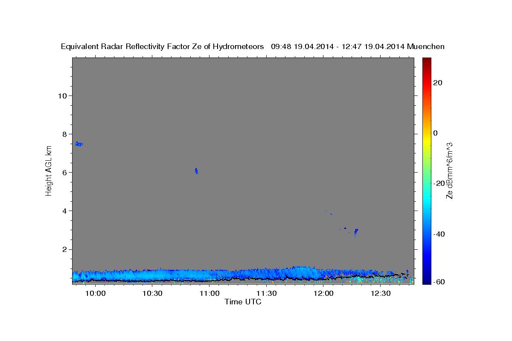Click the height tick label "4"
Screen dimensions: 512x341
[x=64, y=211]
